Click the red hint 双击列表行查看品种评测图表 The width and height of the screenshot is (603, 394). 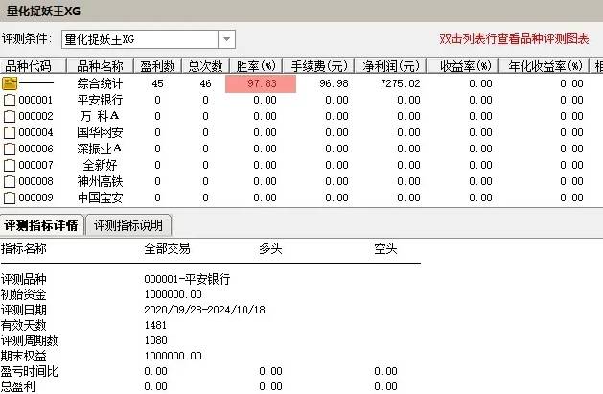(514, 38)
